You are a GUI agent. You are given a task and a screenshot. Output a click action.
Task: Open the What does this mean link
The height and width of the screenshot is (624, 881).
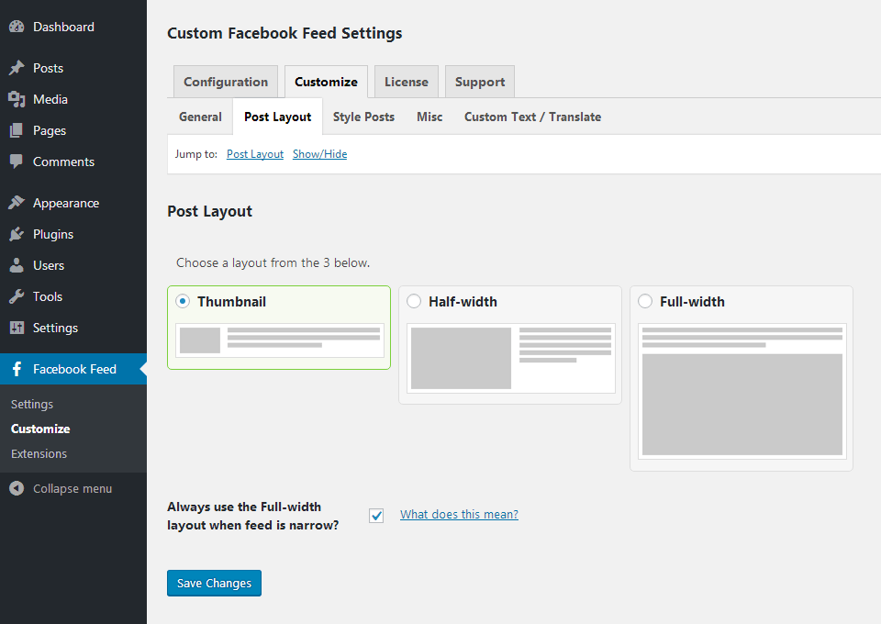(x=458, y=514)
